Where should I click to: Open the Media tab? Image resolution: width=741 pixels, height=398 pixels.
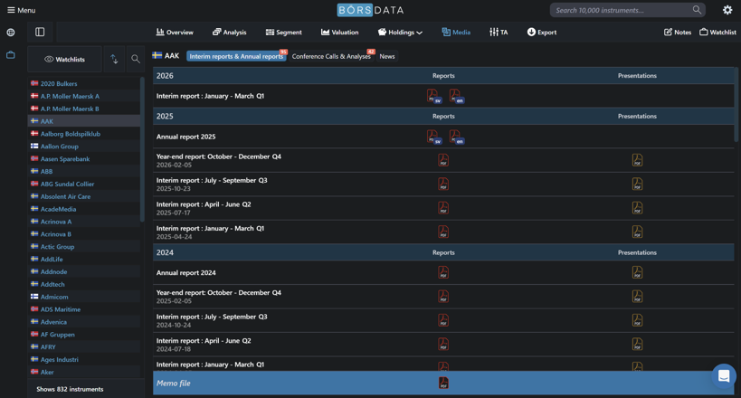[x=456, y=33]
